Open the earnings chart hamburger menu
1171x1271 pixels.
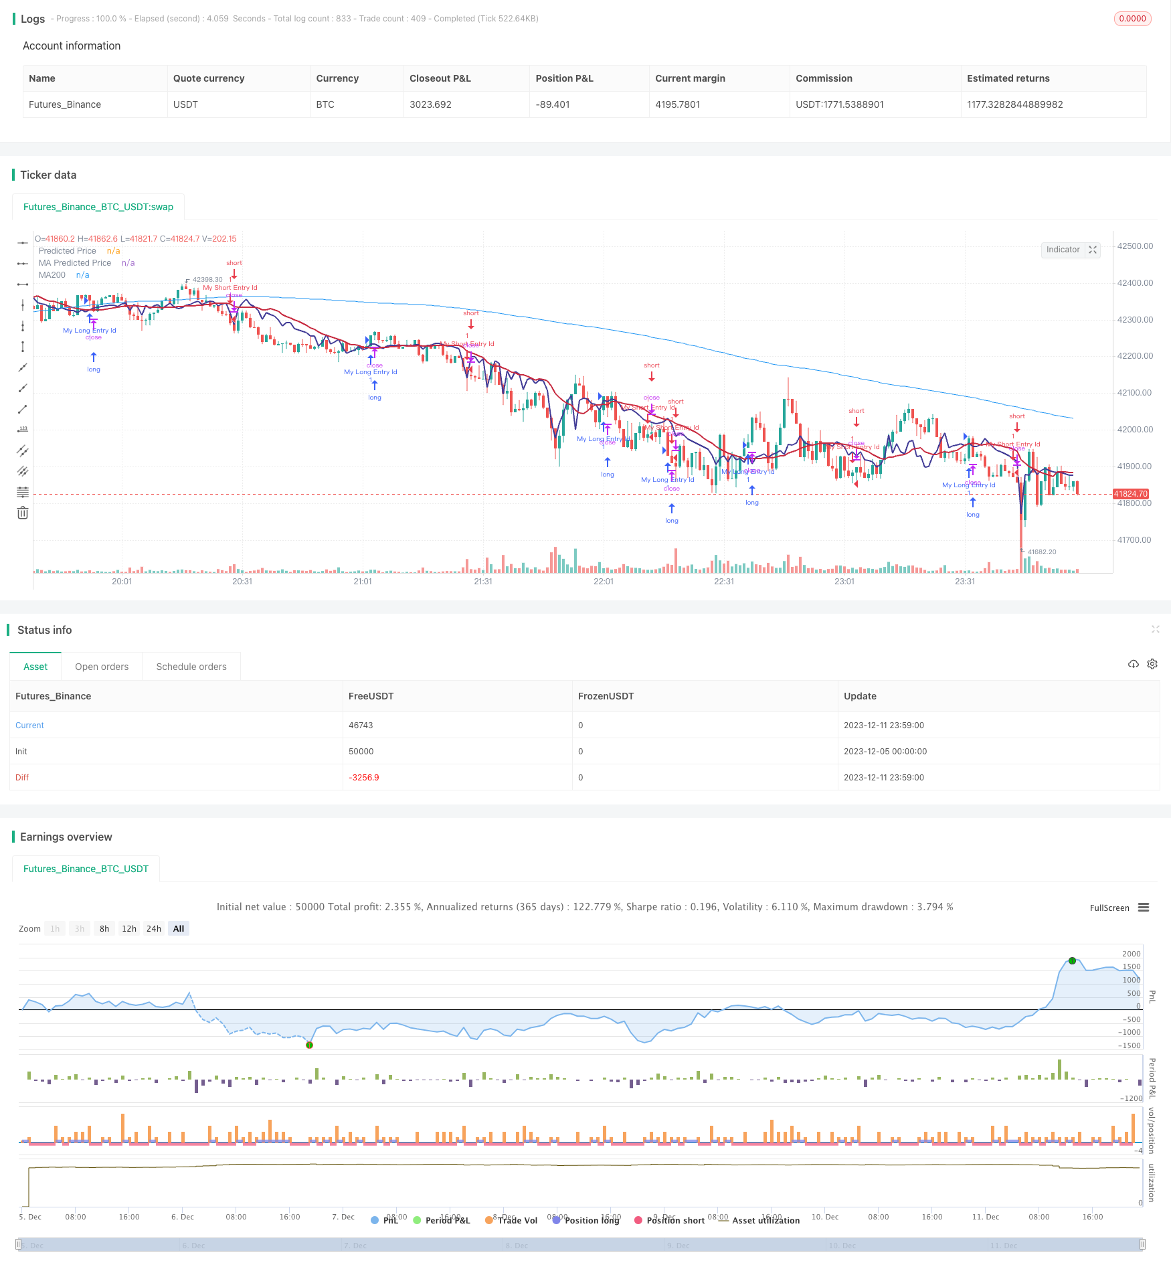(x=1144, y=908)
